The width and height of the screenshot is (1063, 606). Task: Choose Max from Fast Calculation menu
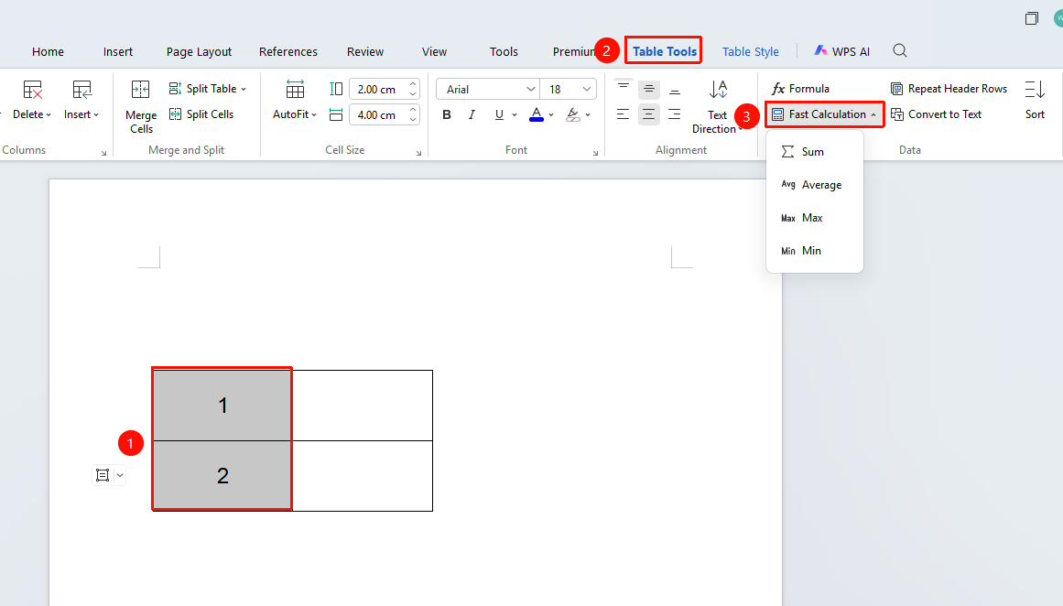point(814,218)
